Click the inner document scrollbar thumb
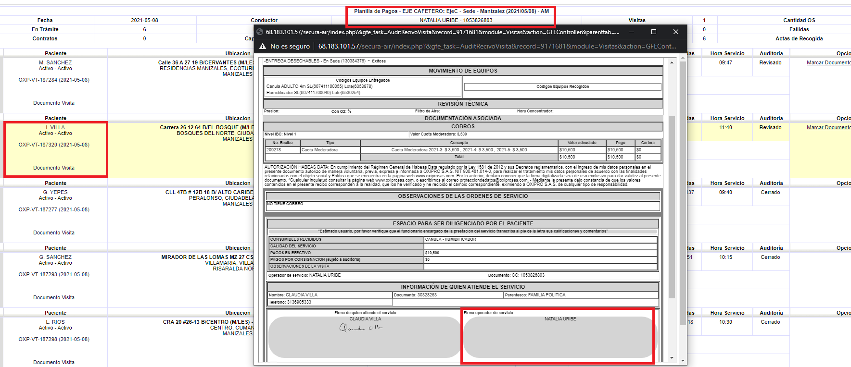The image size is (851, 367). pos(672,207)
